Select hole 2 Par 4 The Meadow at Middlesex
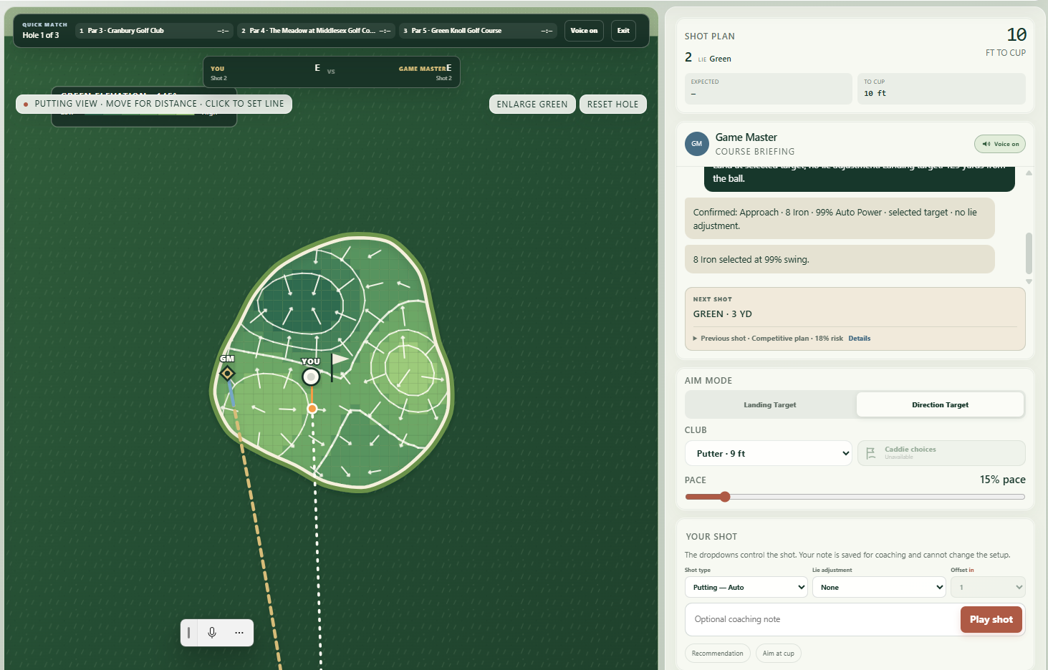 [x=316, y=31]
